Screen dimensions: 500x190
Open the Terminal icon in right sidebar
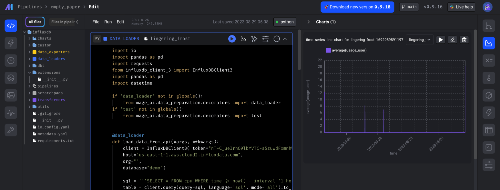tap(489, 147)
